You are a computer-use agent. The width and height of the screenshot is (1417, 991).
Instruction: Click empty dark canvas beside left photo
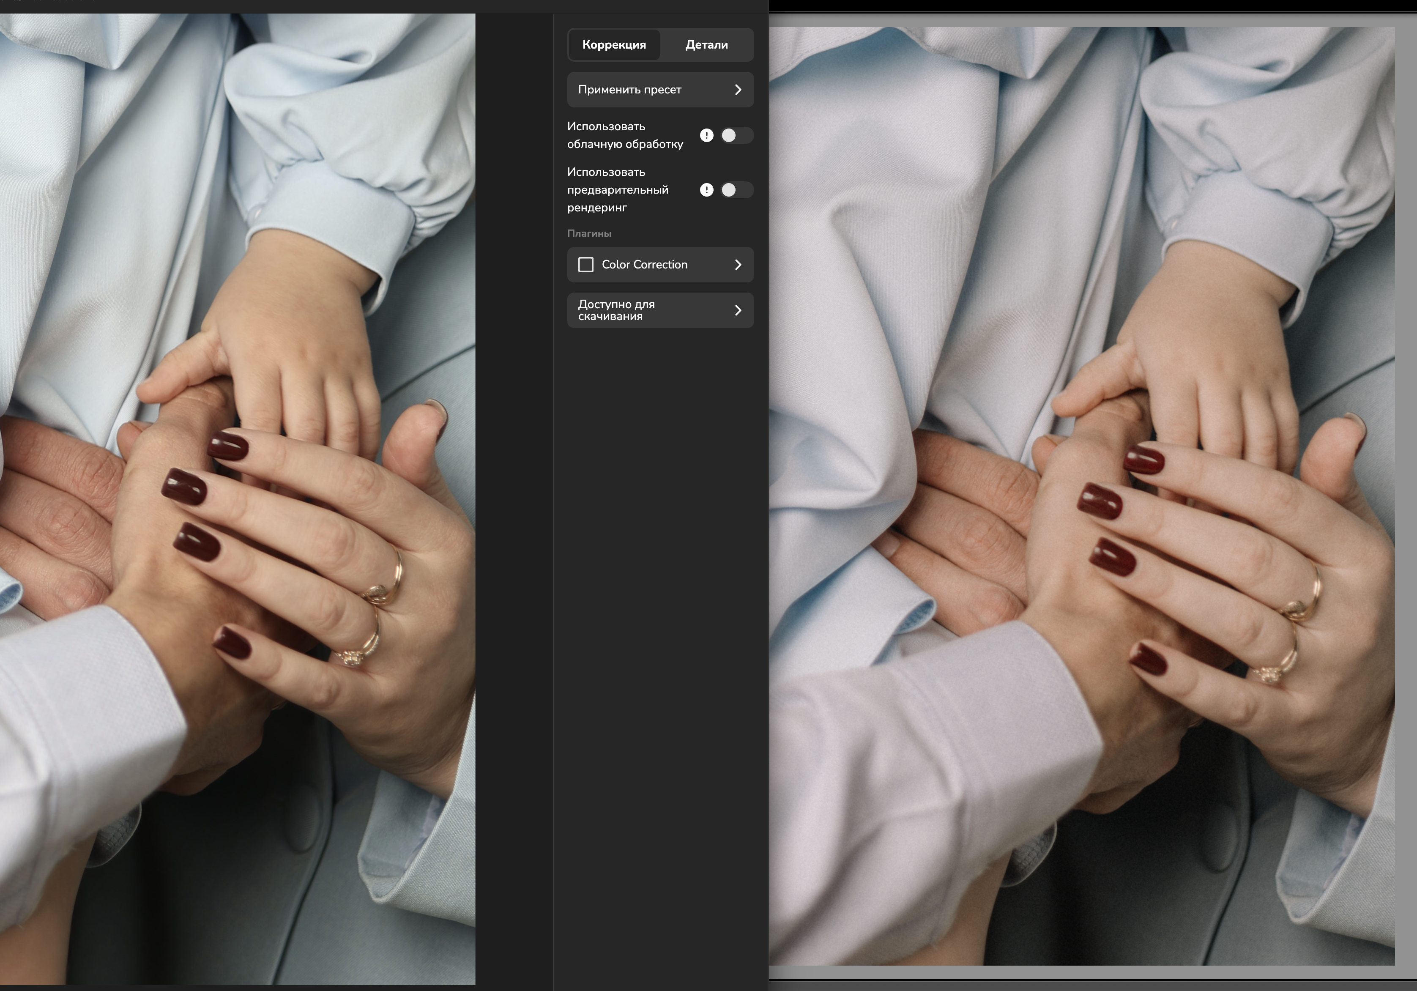[x=514, y=494]
